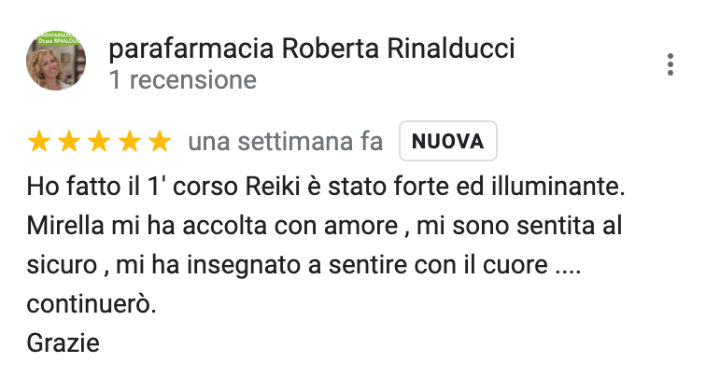
Task: Click the word "Reiki" in the review
Action: (273, 186)
